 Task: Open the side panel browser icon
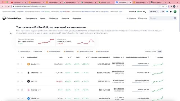(171, 6)
